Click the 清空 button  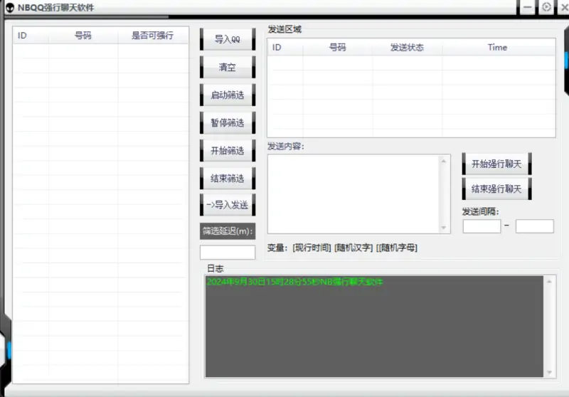click(228, 67)
